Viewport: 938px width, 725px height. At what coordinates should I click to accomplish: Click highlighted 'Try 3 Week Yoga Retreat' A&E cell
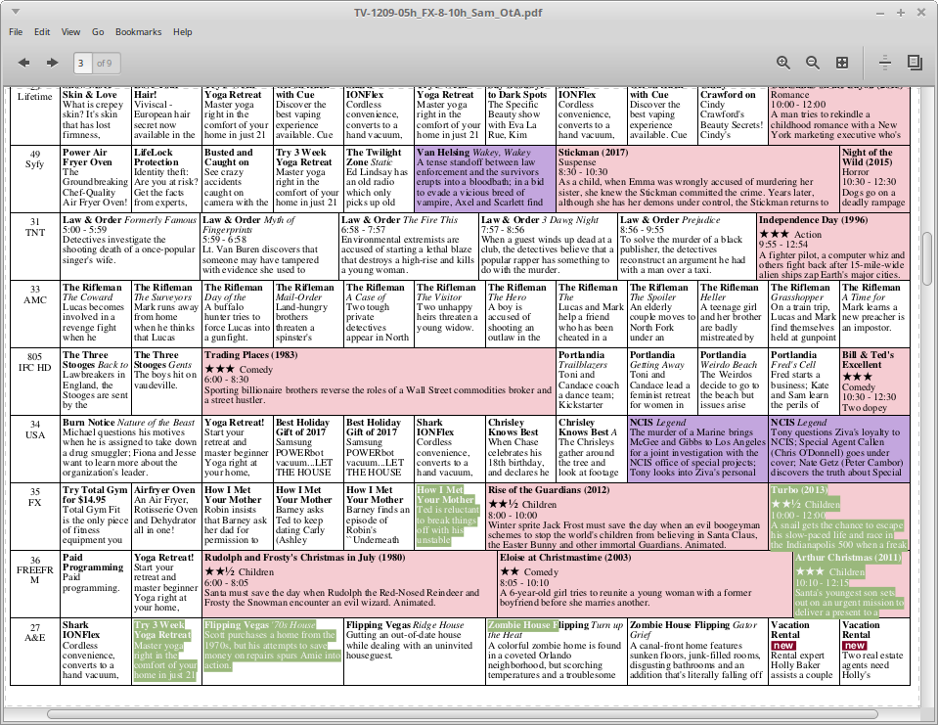click(167, 651)
